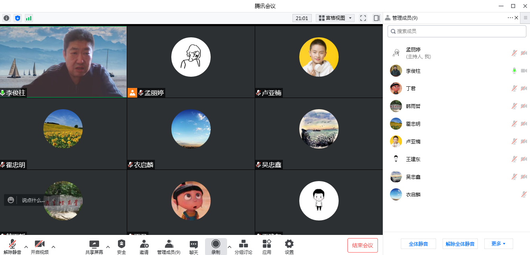This screenshot has height=255, width=530.
Task: Click the 搜索成员 search field
Action: [x=457, y=31]
